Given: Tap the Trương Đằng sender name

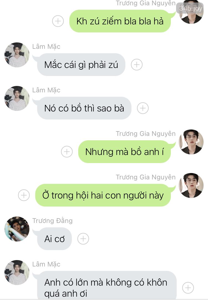Looking at the screenshot, I should click(52, 221).
